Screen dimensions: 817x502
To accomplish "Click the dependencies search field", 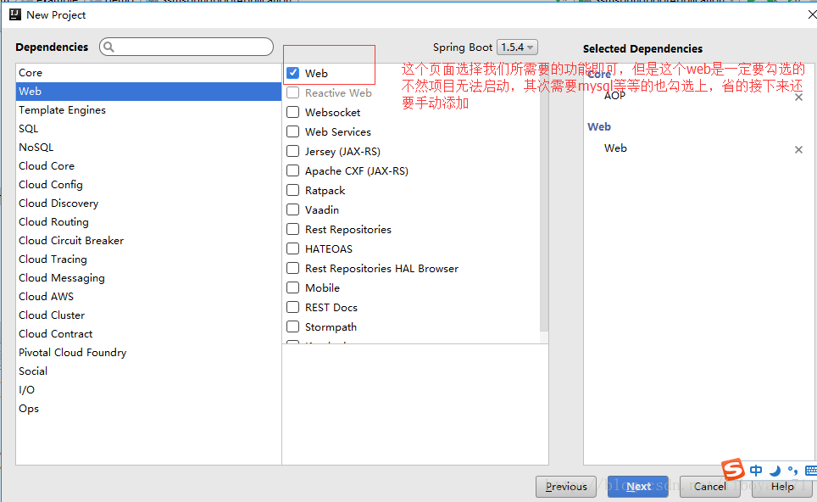I will click(x=186, y=47).
